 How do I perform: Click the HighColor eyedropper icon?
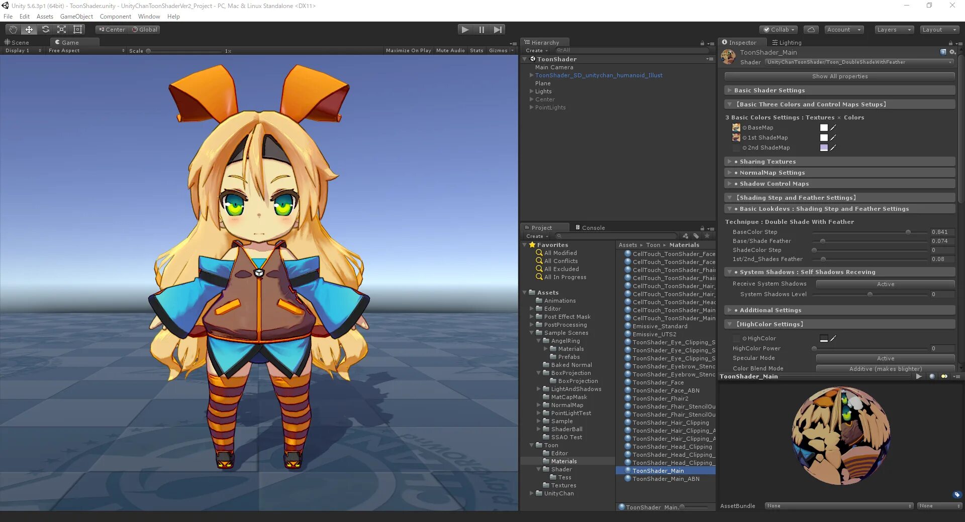[x=833, y=338]
